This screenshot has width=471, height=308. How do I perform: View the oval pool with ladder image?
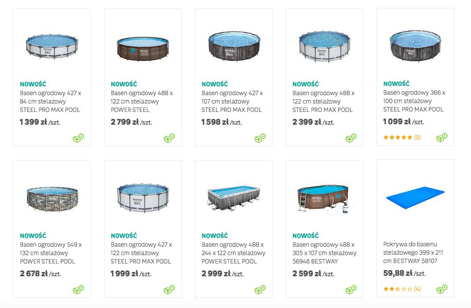[x=325, y=199]
